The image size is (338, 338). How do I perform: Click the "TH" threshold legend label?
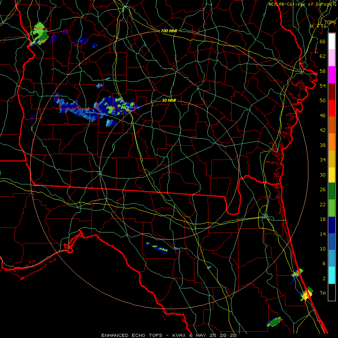point(323,293)
